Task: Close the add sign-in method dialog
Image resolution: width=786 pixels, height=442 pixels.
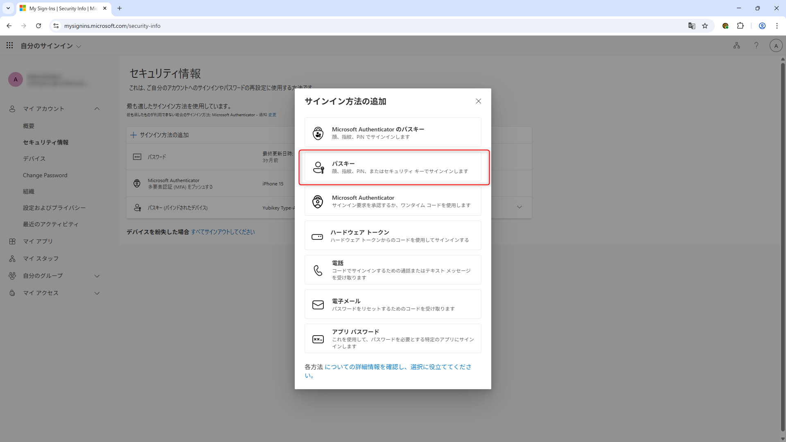Action: (x=478, y=101)
